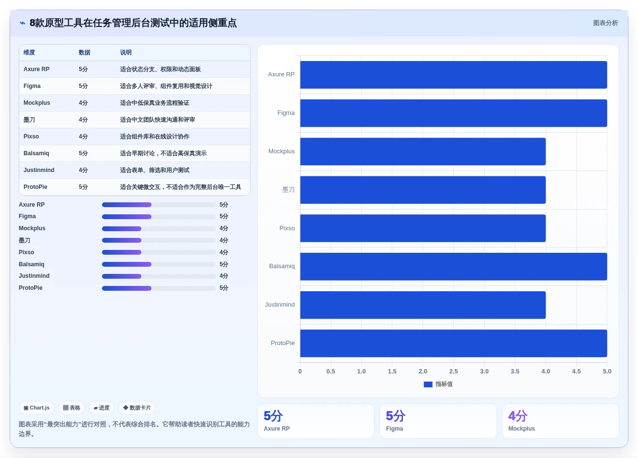Click the 数据 column header
638x458 pixels.
(x=85, y=52)
